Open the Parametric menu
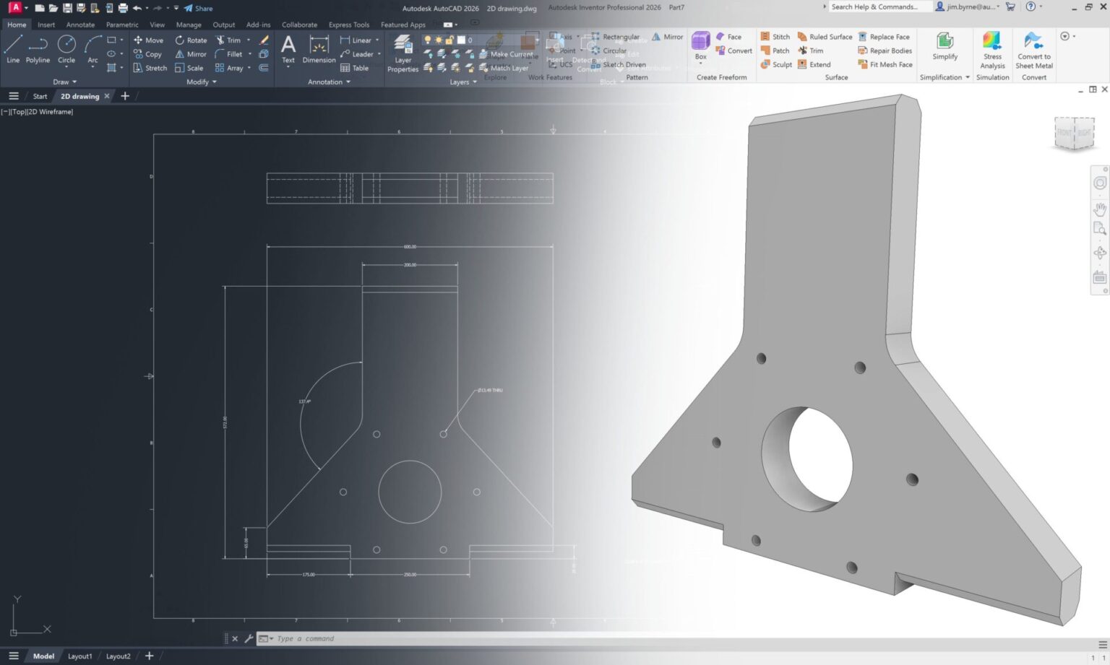This screenshot has height=665, width=1110. 121,24
